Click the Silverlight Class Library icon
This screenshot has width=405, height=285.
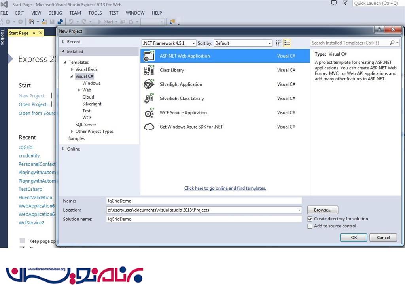pyautogui.click(x=149, y=99)
